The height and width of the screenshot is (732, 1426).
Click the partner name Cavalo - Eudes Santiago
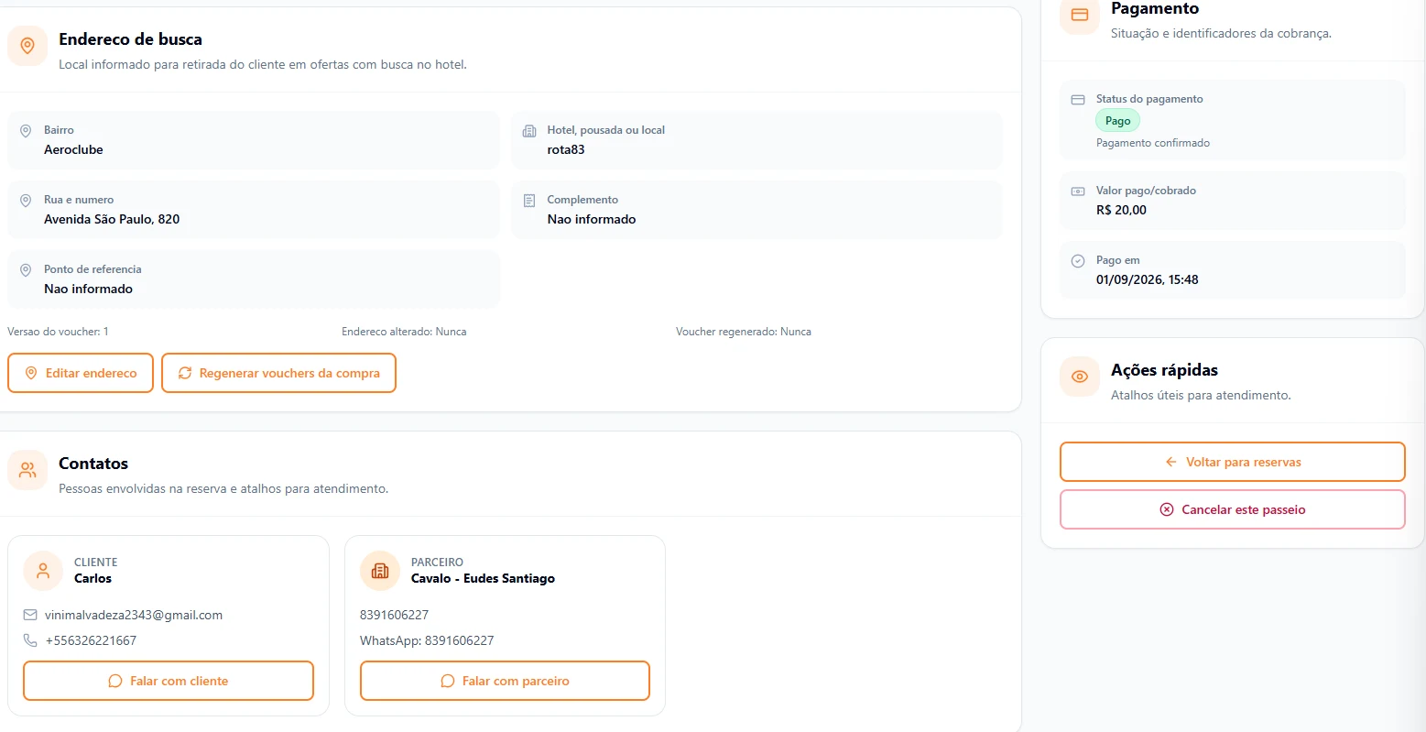coord(483,578)
